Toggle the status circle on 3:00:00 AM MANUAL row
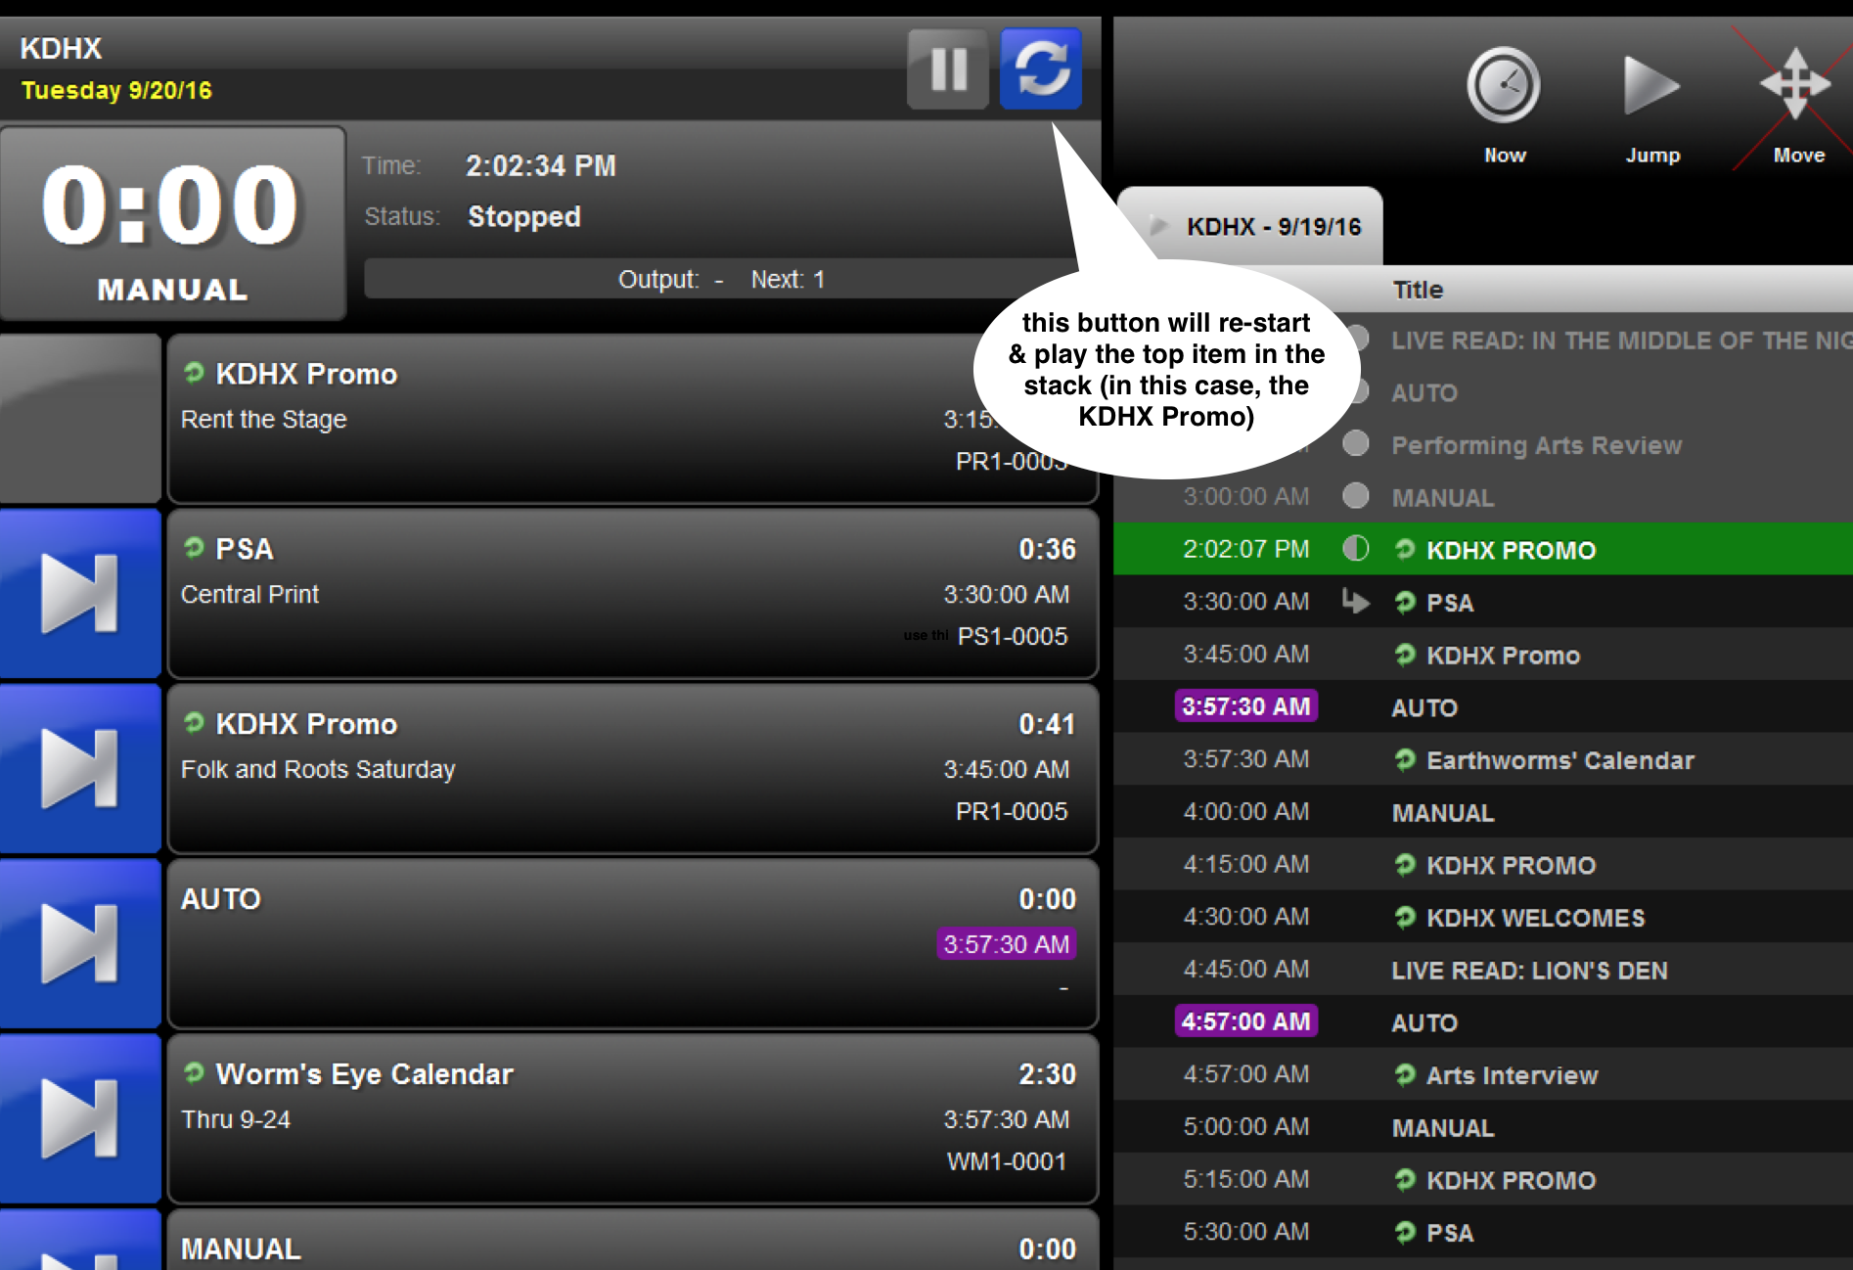Image resolution: width=1853 pixels, height=1270 pixels. pos(1356,497)
